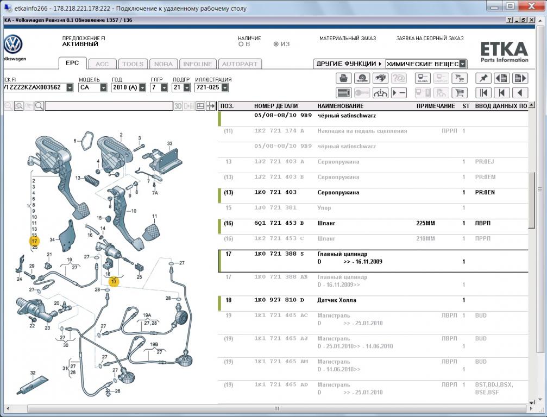Open the AUTOPART tab
Viewport: 547px width, 417px height.
pos(240,64)
